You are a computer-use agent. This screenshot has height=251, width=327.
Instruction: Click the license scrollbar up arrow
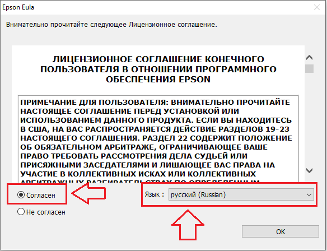tap(309, 58)
